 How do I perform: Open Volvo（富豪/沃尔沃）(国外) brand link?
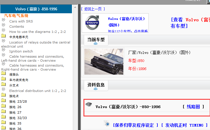(127, 22)
